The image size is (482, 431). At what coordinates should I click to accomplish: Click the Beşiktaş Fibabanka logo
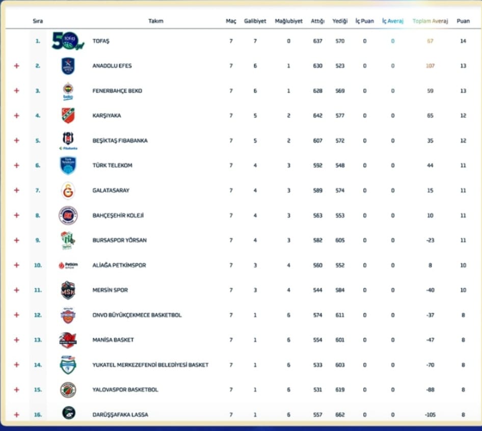68,140
